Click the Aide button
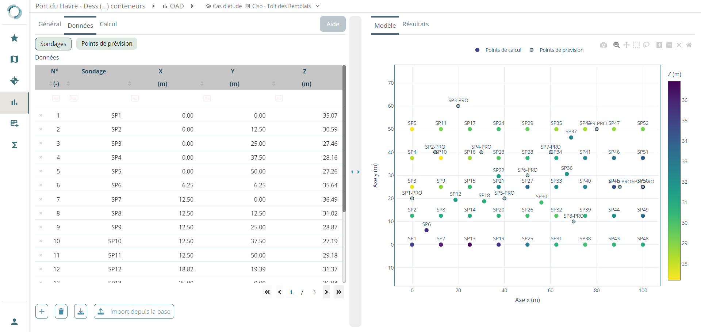 (333, 24)
